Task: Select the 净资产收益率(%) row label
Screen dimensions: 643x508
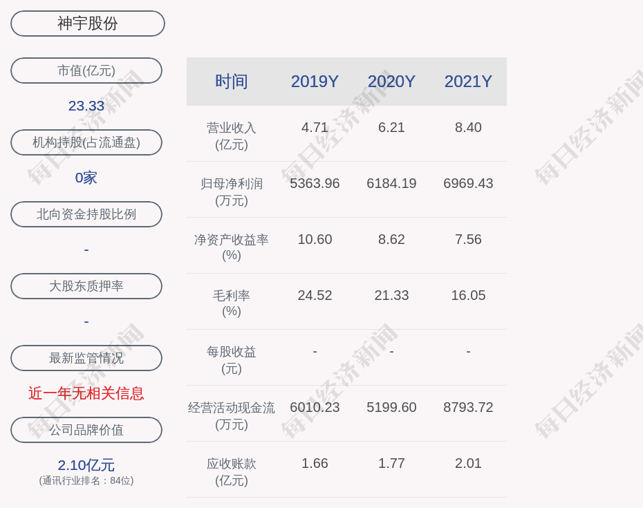Action: point(232,247)
